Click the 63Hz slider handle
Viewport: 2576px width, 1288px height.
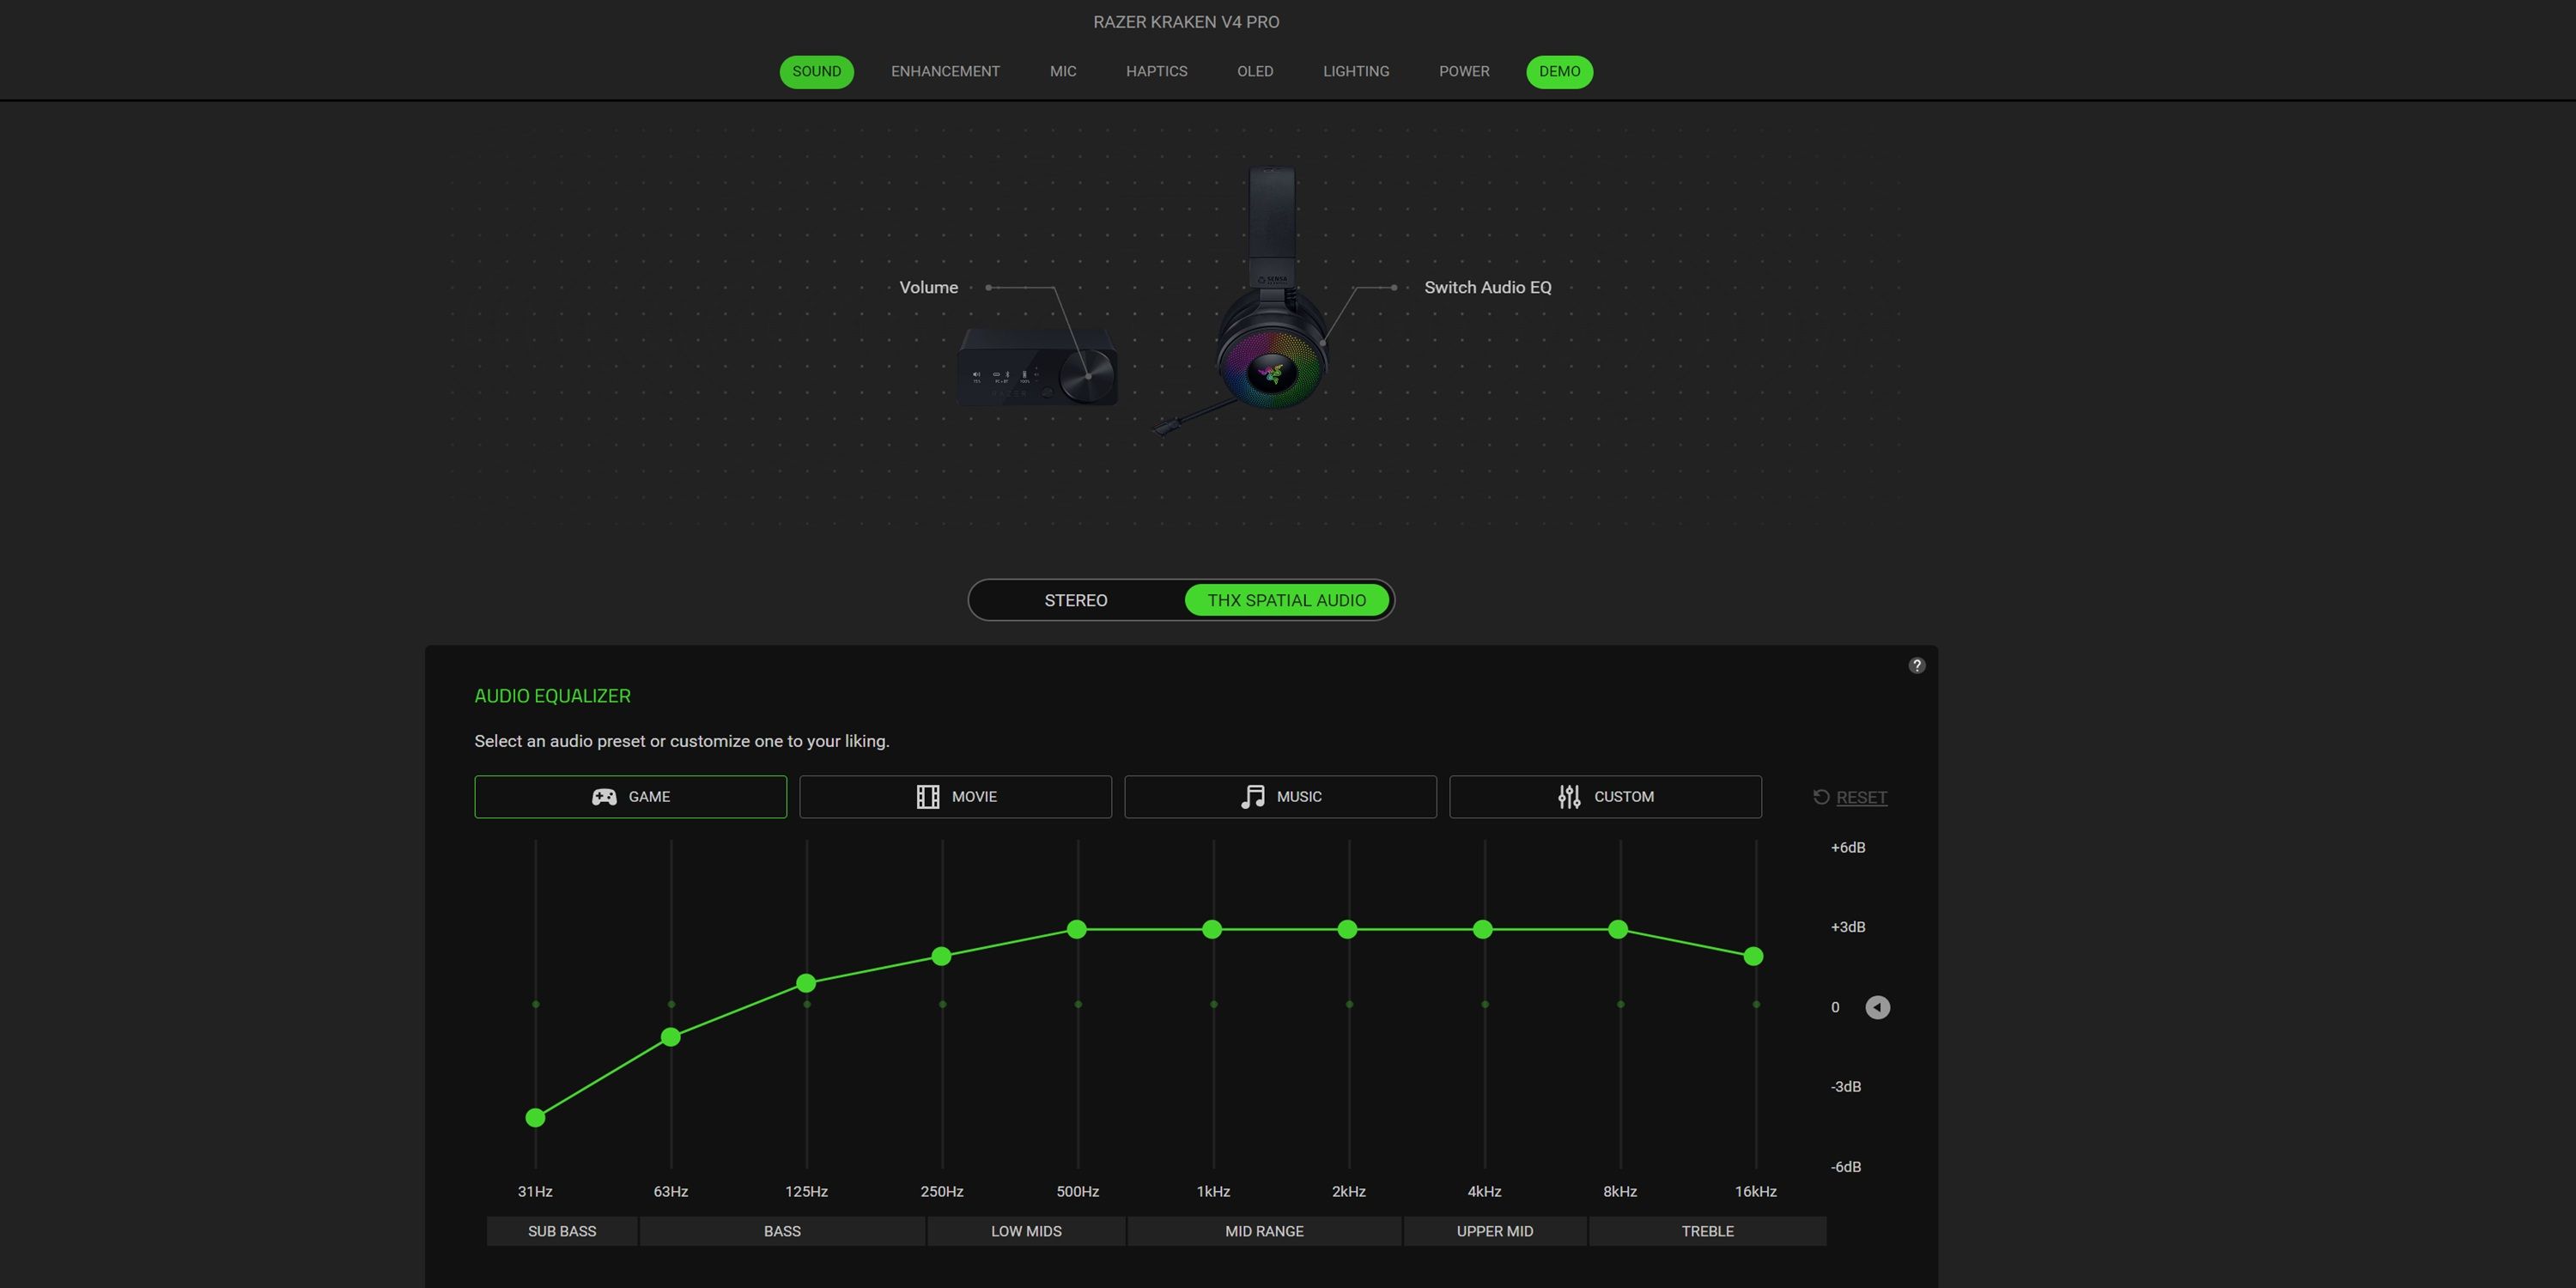pos(671,1037)
